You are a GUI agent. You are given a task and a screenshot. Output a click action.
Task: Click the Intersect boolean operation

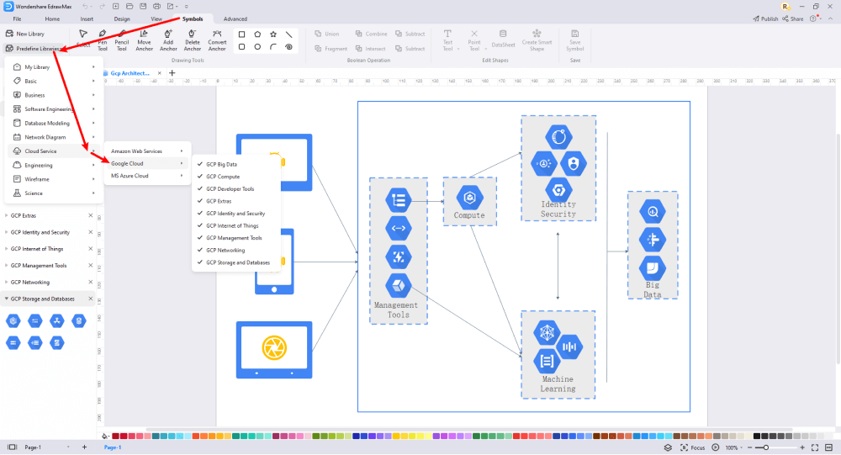tap(370, 48)
